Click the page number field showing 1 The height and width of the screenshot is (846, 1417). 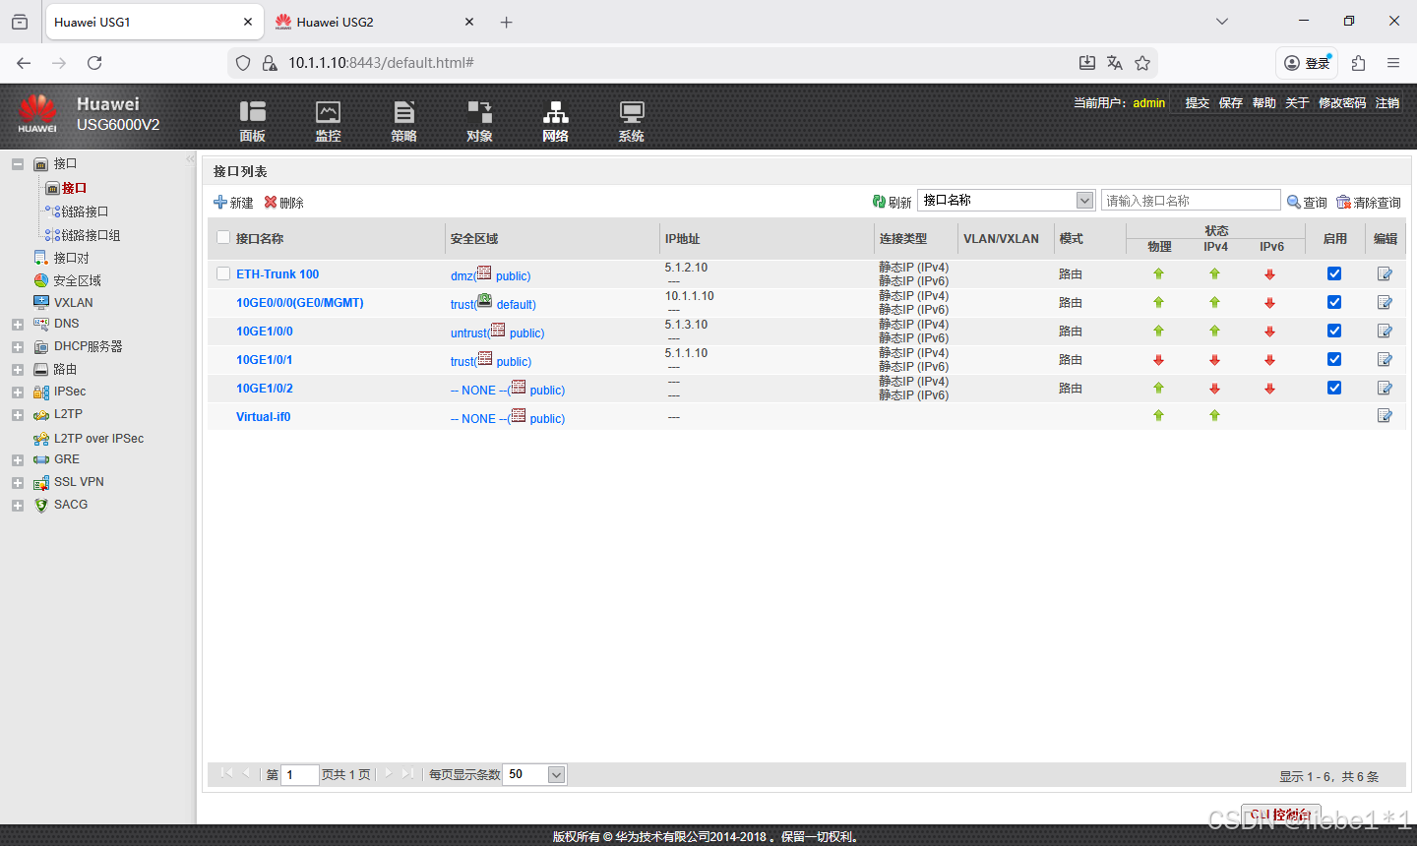[300, 774]
